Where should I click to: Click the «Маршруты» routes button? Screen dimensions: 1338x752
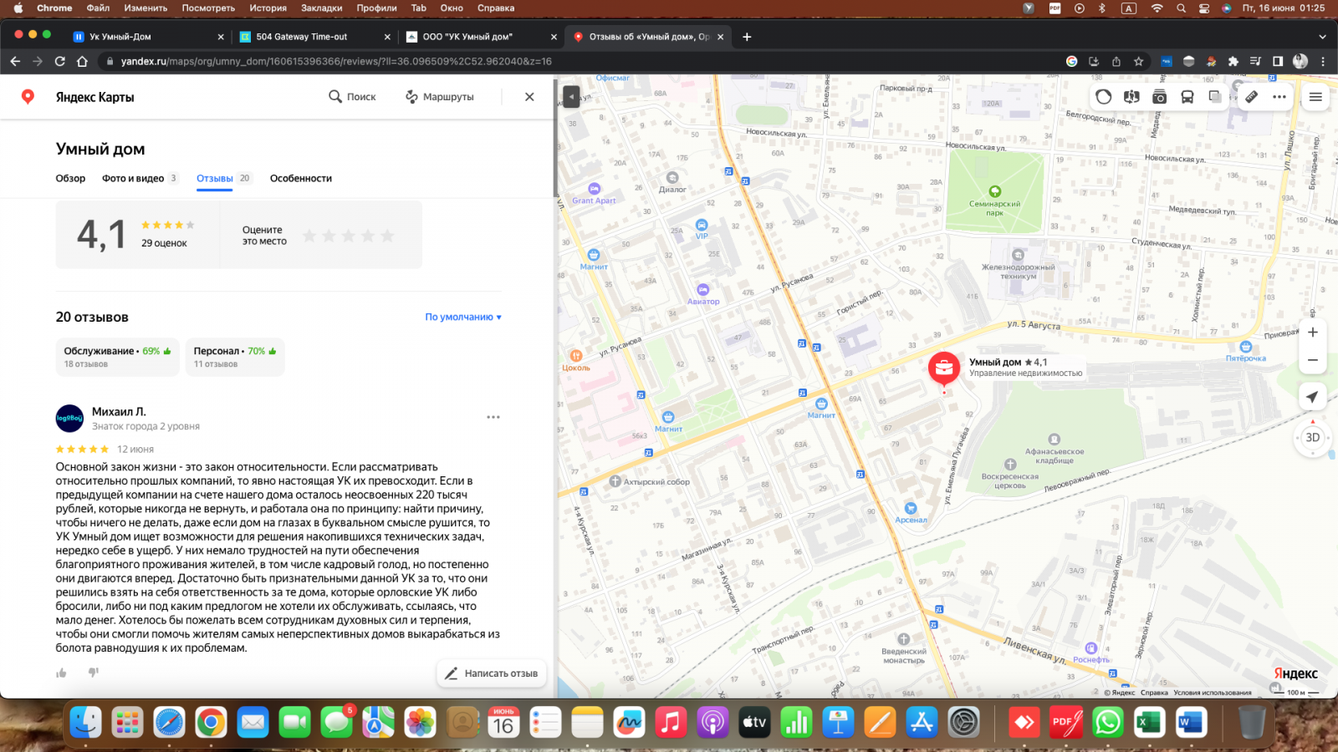tap(440, 97)
